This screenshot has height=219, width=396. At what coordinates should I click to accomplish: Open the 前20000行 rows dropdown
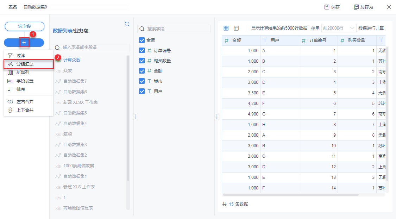339,28
